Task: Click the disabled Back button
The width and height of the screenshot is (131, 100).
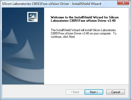Action: pyautogui.click(x=75, y=92)
